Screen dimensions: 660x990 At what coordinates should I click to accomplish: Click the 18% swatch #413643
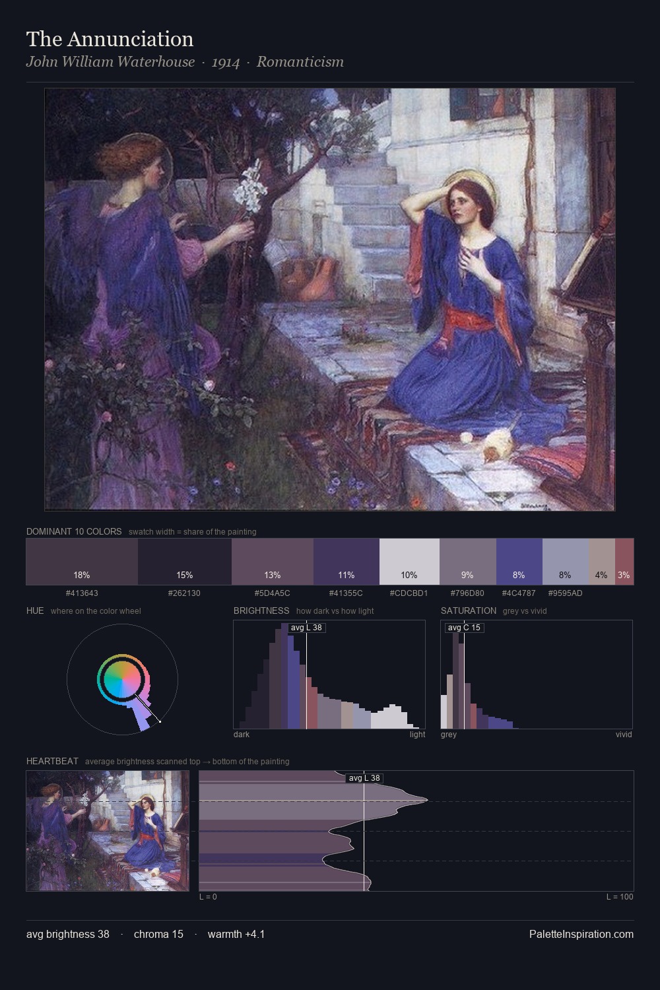coord(82,562)
